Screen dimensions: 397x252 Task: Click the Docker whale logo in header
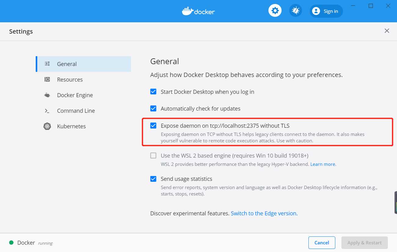(x=198, y=11)
